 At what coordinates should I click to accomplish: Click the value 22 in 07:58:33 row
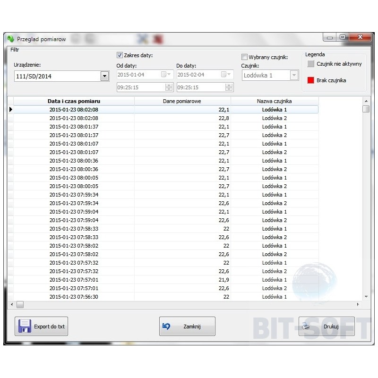[x=226, y=229]
